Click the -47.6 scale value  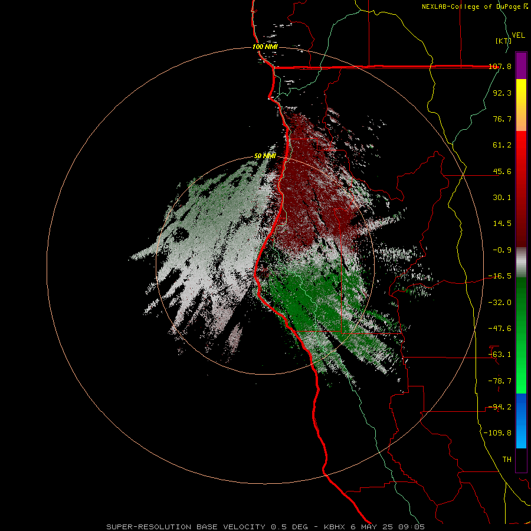click(x=500, y=329)
